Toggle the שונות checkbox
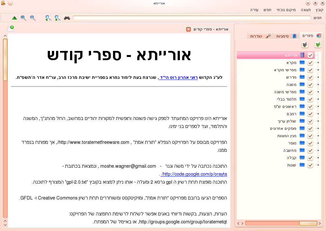This screenshot has width=326, height=231. pos(310,165)
